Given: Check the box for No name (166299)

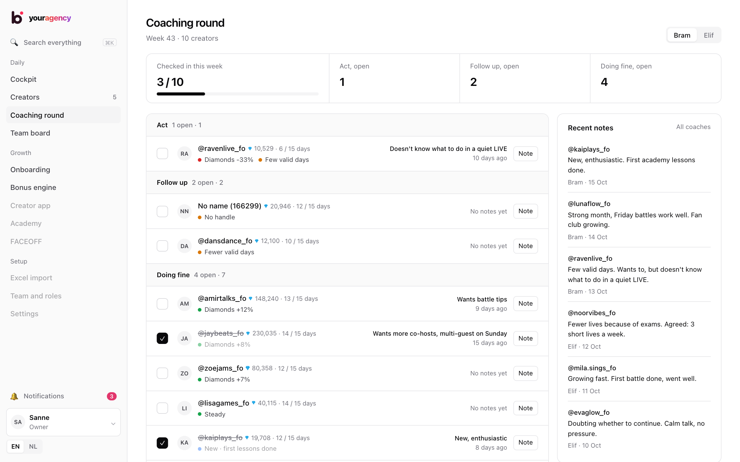Looking at the screenshot, I should coord(162,211).
